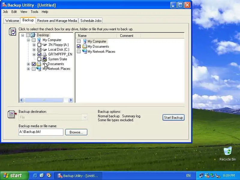Expand the 3½ Floppy (A:) node
240x180 pixels.
[x=34, y=45]
